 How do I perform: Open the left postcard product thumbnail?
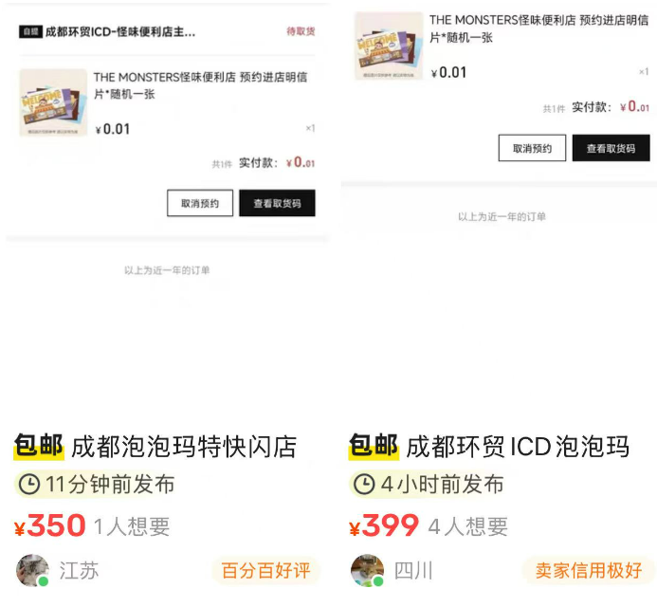pos(53,102)
